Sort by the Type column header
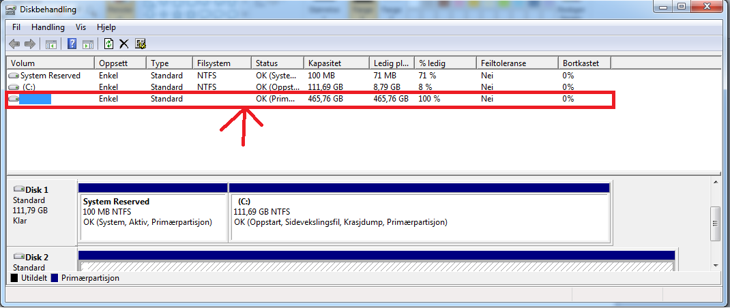This screenshot has width=730, height=308. point(169,63)
